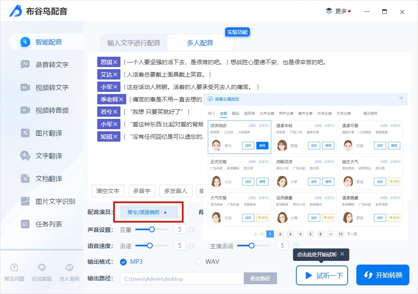
Task: Use the 艾琪 温柔可爱 voice
Action: coord(394,146)
